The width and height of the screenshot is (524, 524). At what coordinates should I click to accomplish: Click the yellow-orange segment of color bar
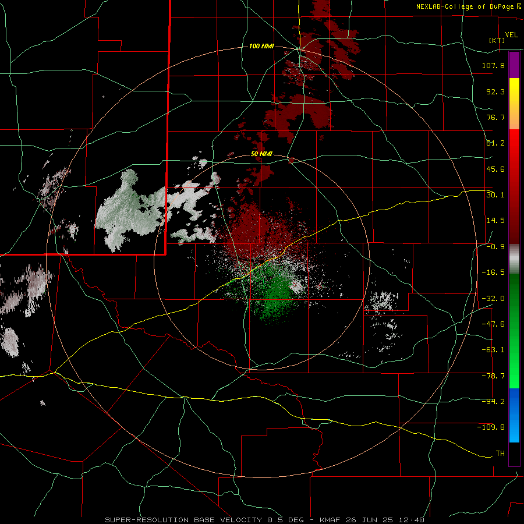click(x=514, y=104)
